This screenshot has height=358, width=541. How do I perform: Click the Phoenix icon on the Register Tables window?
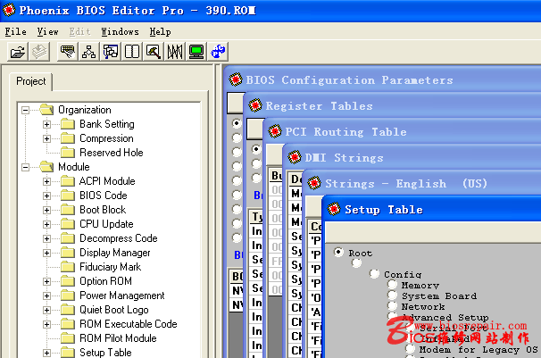tap(255, 105)
